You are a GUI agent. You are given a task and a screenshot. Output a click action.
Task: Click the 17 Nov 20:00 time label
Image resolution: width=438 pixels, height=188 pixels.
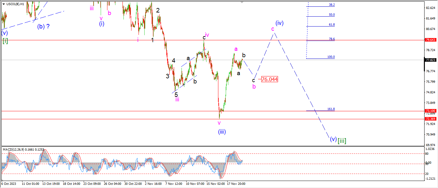[237, 184]
